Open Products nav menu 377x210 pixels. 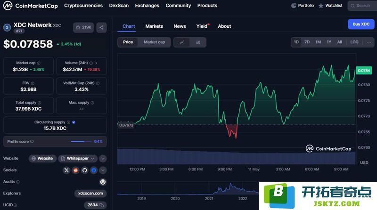[x=207, y=6]
